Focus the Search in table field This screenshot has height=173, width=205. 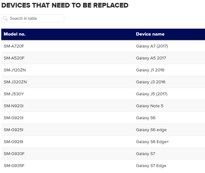[x=35, y=19]
